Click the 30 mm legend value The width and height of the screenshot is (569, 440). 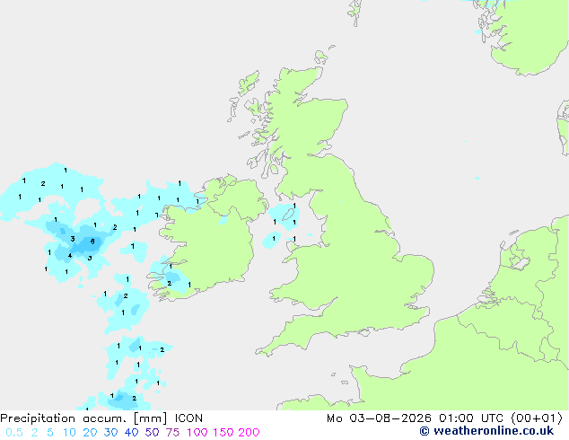tap(110, 433)
